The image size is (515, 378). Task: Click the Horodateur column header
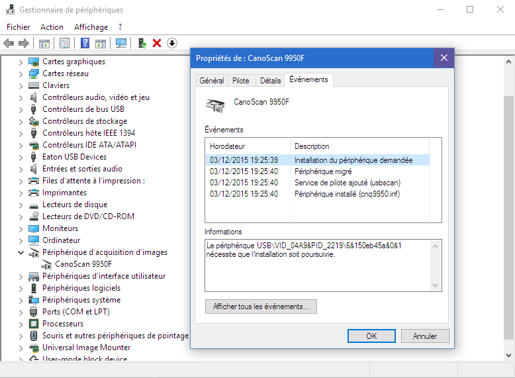[x=248, y=146]
